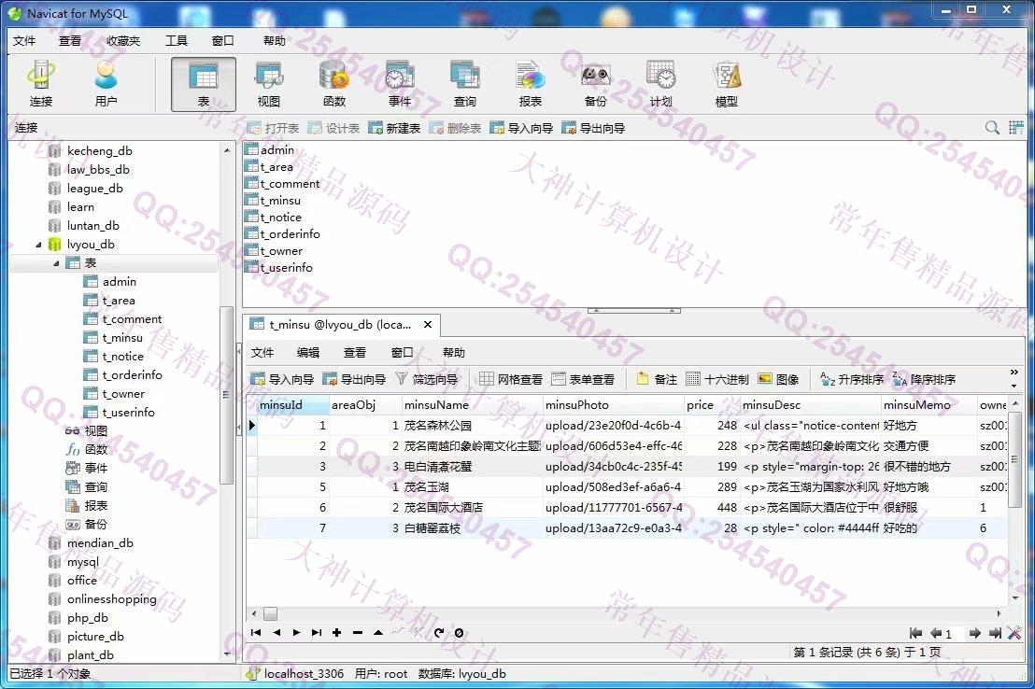Click the 计划 (Schedule) toolbar icon
1035x689 pixels.
[660, 84]
